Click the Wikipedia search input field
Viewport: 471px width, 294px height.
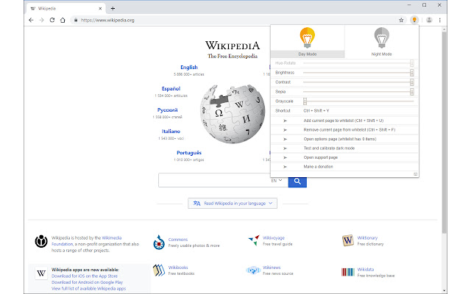[214, 180]
